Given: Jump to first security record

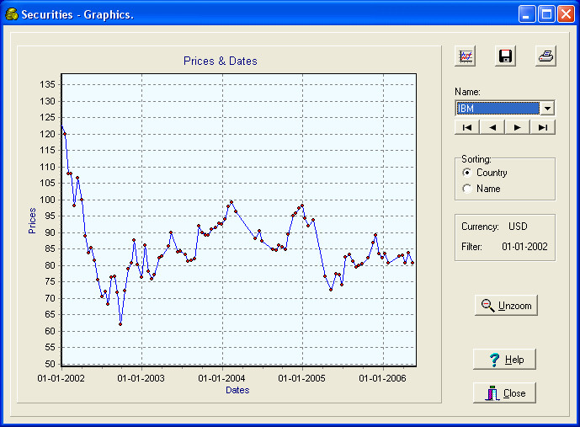Looking at the screenshot, I should 467,127.
